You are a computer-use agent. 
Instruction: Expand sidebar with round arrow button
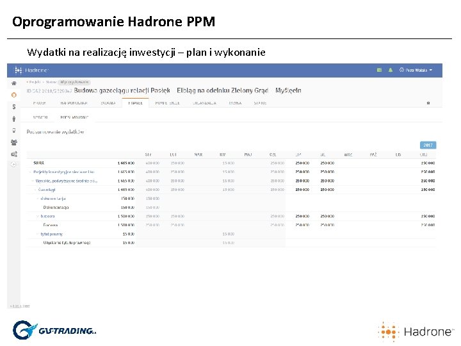point(13,165)
